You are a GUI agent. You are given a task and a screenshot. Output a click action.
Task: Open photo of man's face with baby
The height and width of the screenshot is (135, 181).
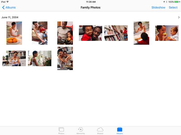[90, 33]
